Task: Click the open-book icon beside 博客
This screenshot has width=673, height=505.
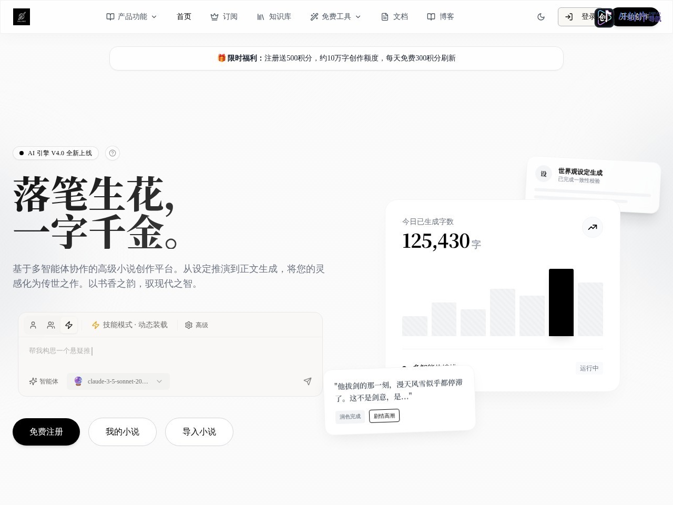Action: coord(431,17)
